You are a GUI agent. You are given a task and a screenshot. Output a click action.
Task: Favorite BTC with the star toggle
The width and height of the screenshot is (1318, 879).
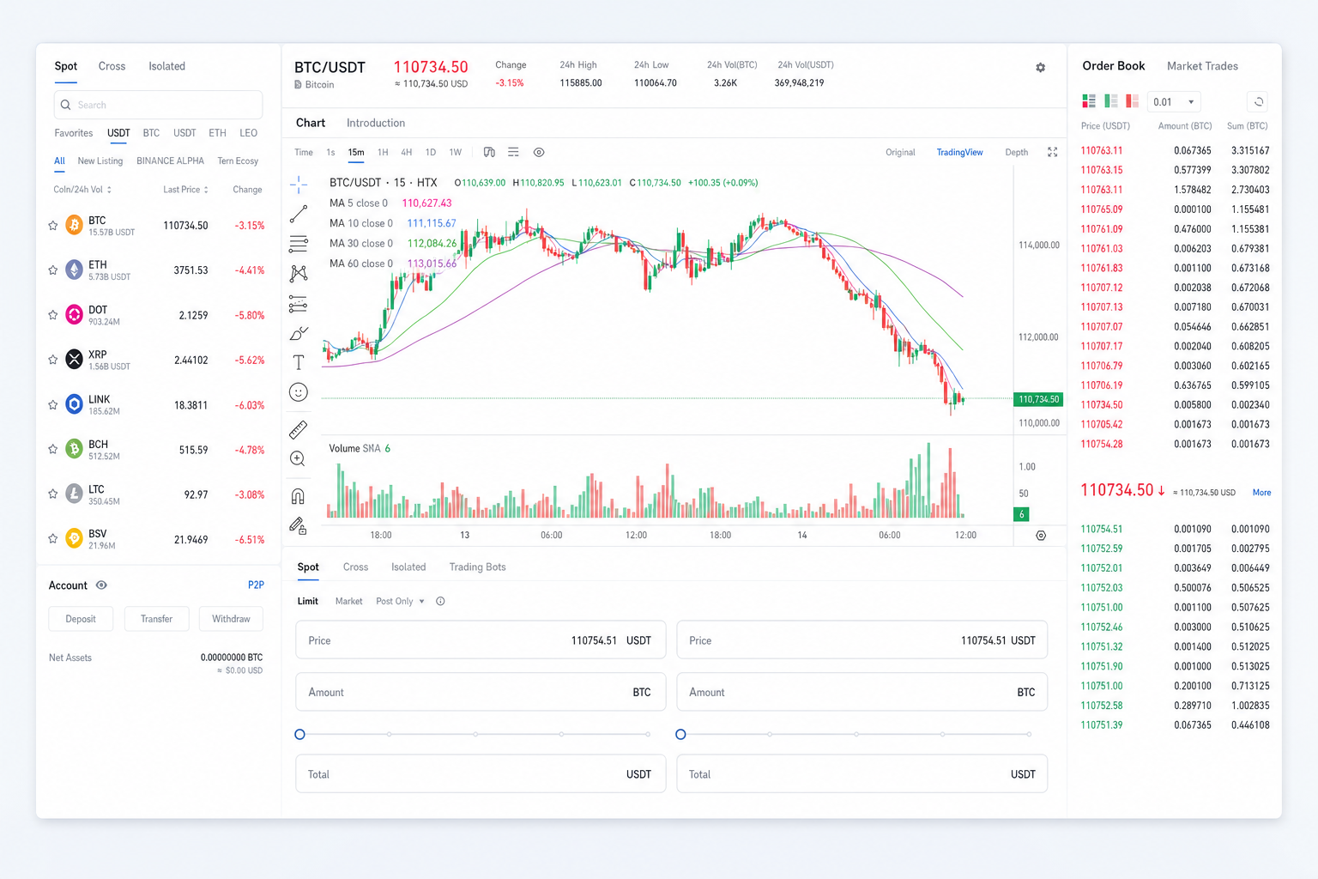coord(53,226)
